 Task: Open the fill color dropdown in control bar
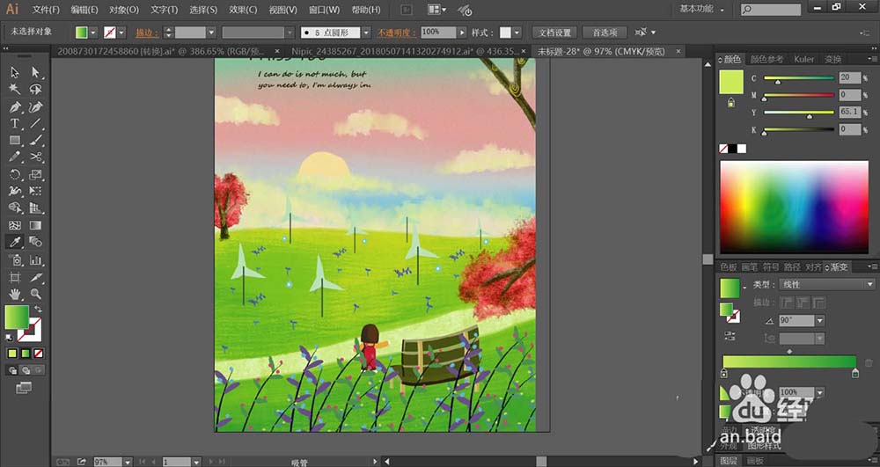(93, 33)
